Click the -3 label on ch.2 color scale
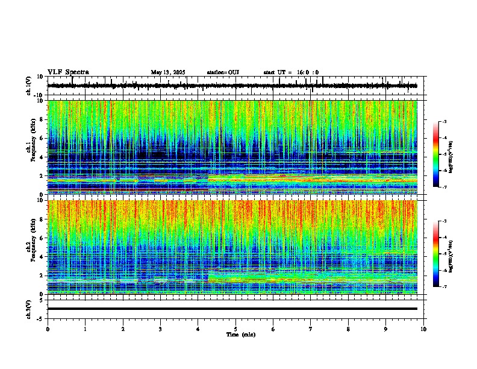 tap(444, 221)
